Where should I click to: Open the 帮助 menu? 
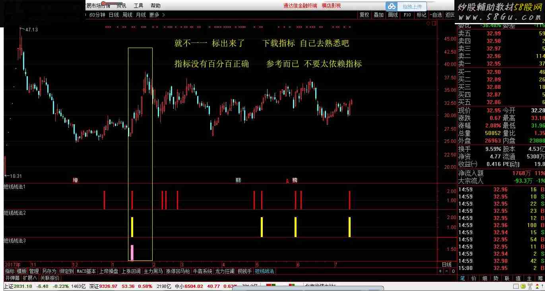[155, 6]
